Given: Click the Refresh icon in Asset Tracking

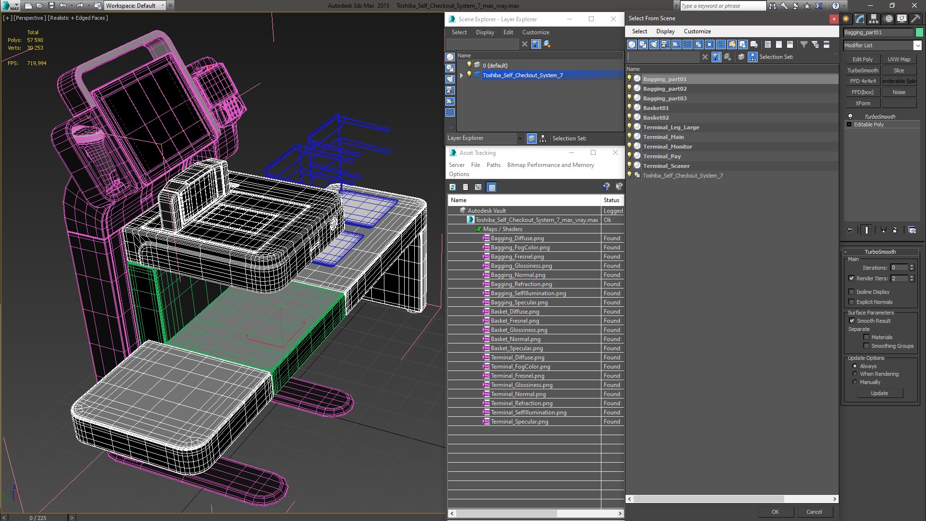Looking at the screenshot, I should 452,187.
